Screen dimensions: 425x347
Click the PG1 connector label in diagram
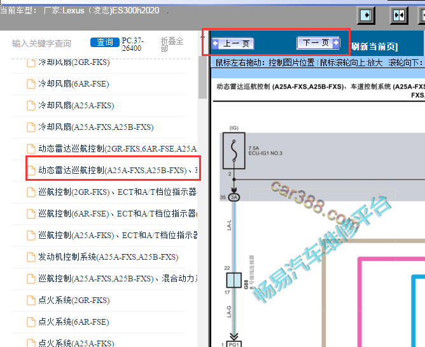pyautogui.click(x=233, y=344)
